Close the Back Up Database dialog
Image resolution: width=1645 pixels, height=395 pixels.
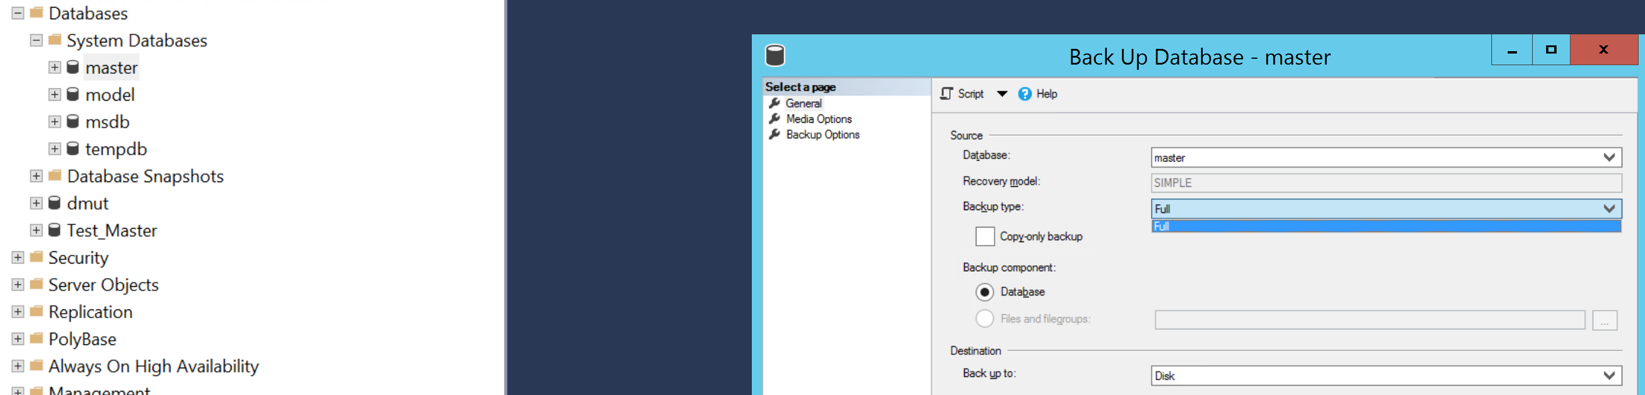click(1603, 50)
